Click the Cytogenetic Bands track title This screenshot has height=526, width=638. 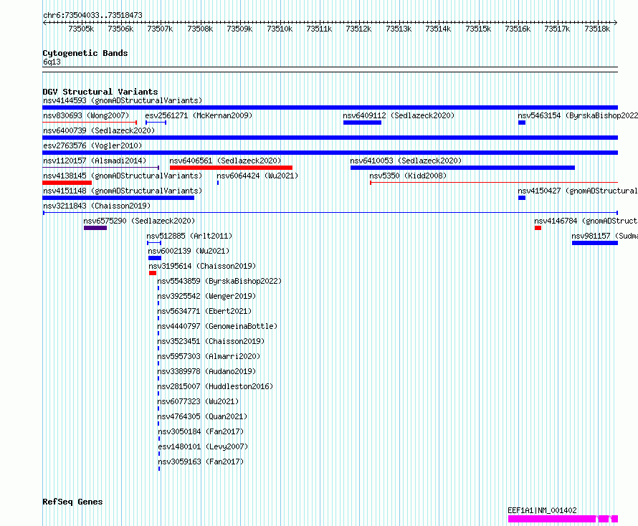point(85,53)
